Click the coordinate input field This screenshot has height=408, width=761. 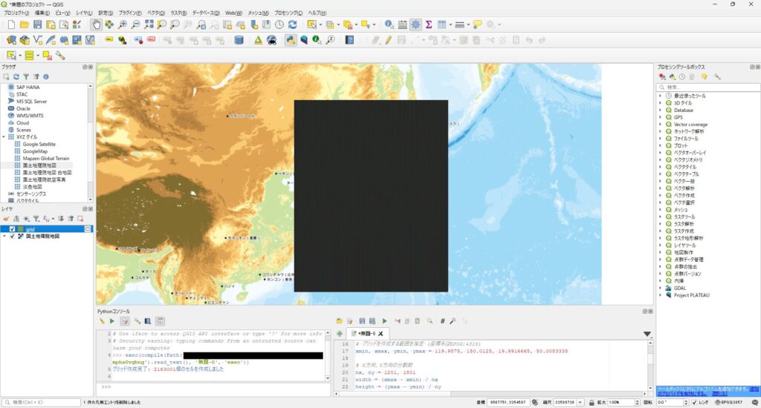pyautogui.click(x=508, y=402)
